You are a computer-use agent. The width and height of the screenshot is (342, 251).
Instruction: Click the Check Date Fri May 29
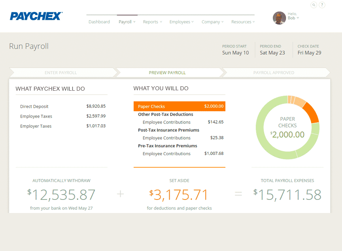click(310, 53)
